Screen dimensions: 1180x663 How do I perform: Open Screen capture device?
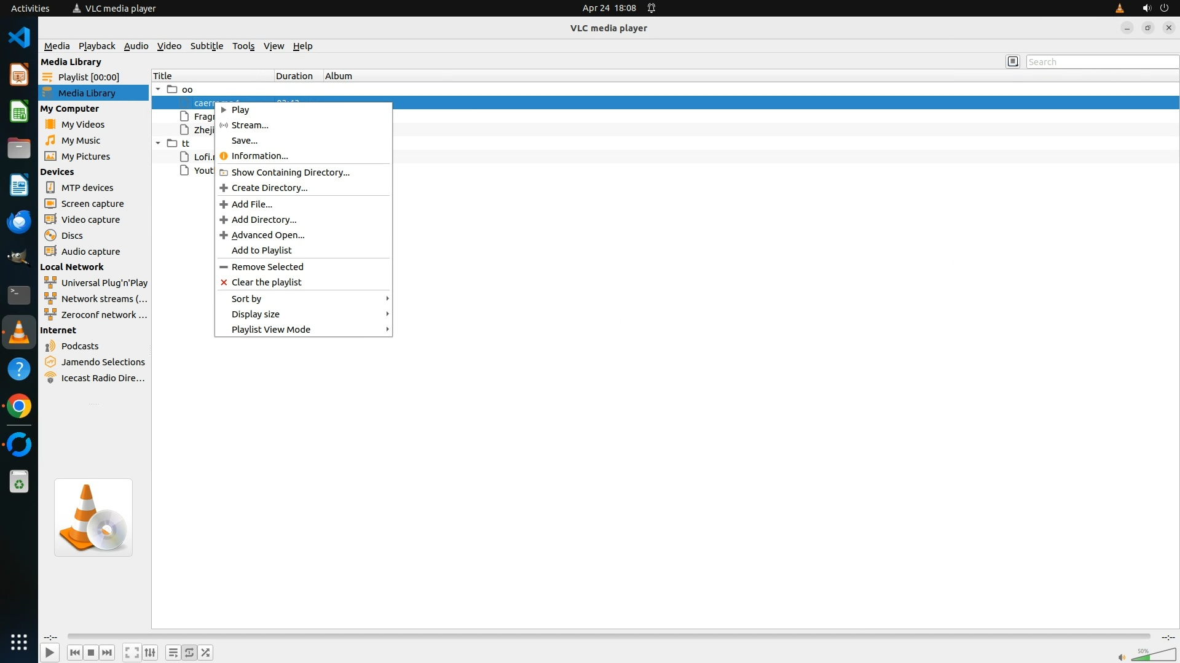(92, 204)
